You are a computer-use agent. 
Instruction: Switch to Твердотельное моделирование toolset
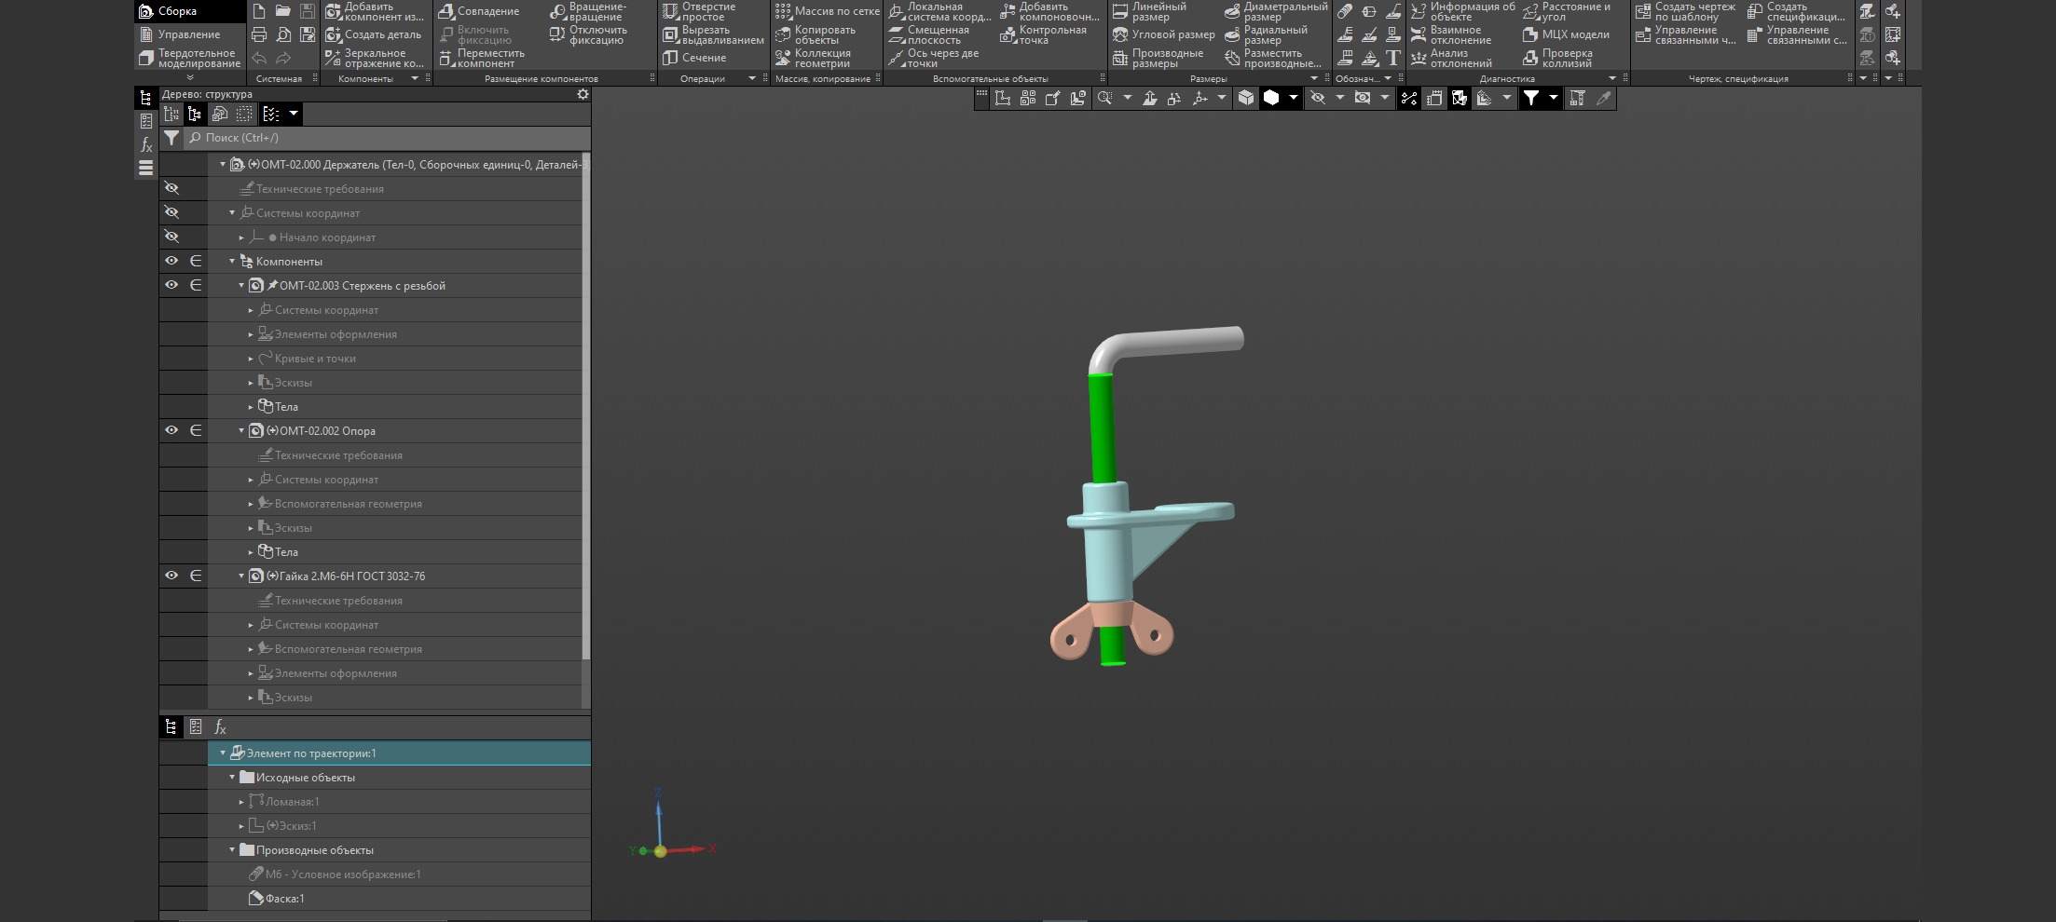190,58
